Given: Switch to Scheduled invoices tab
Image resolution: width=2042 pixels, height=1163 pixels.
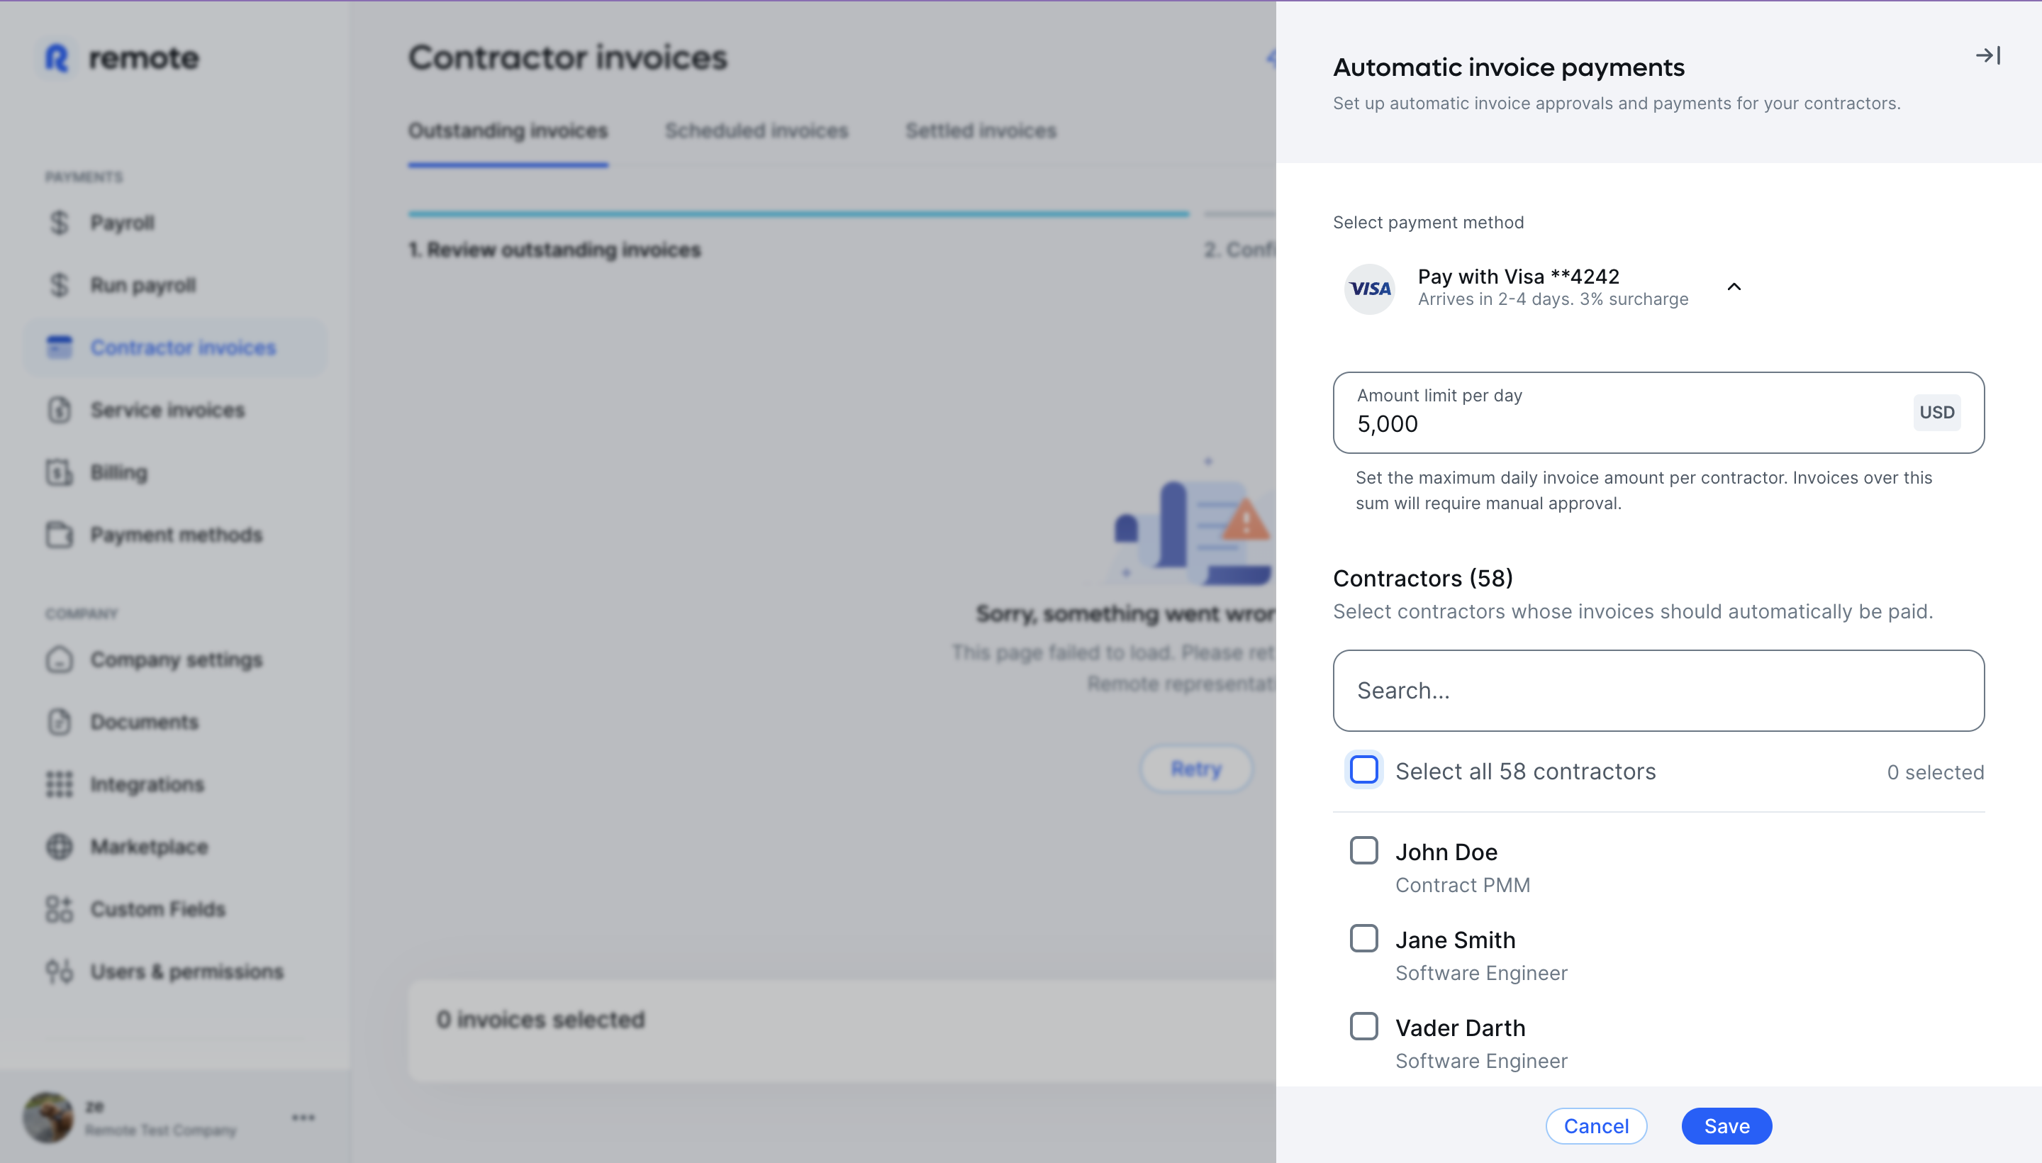Looking at the screenshot, I should (x=757, y=130).
